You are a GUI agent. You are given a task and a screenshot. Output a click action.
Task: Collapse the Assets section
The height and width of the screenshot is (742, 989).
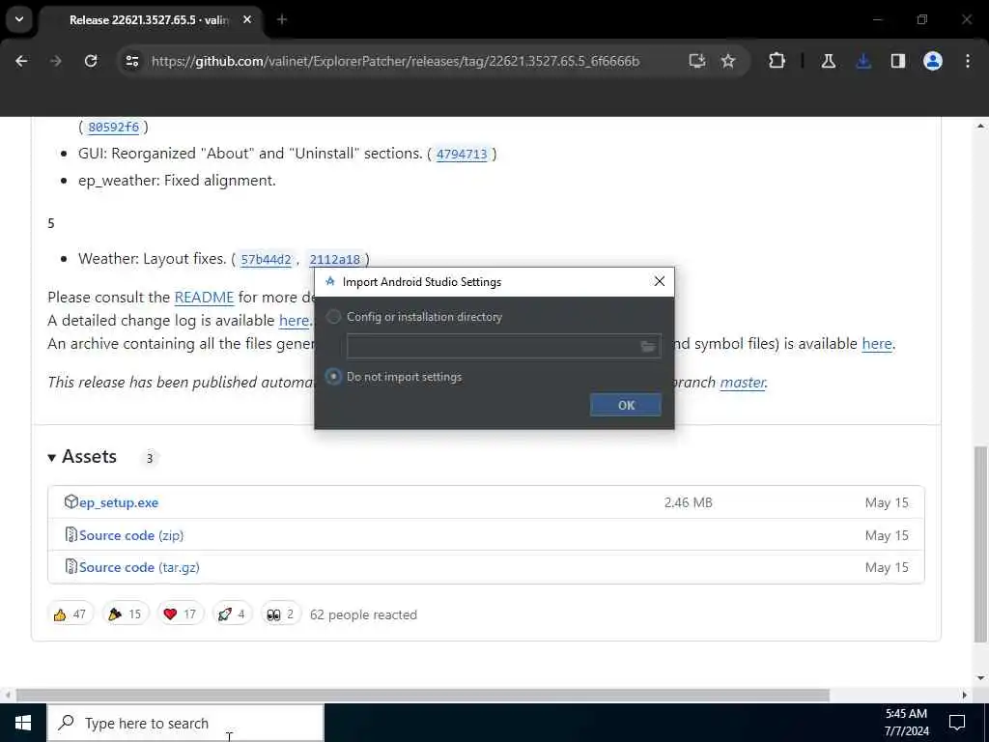point(52,457)
